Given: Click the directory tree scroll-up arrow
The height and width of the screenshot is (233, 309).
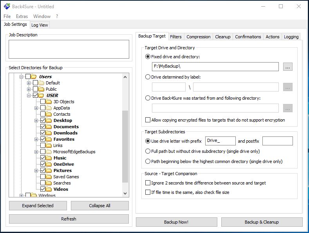Looking at the screenshot, I should (x=125, y=77).
